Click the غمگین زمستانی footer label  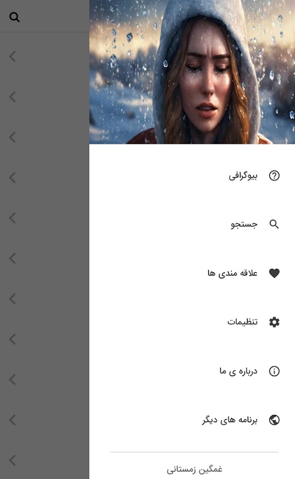pos(194,469)
